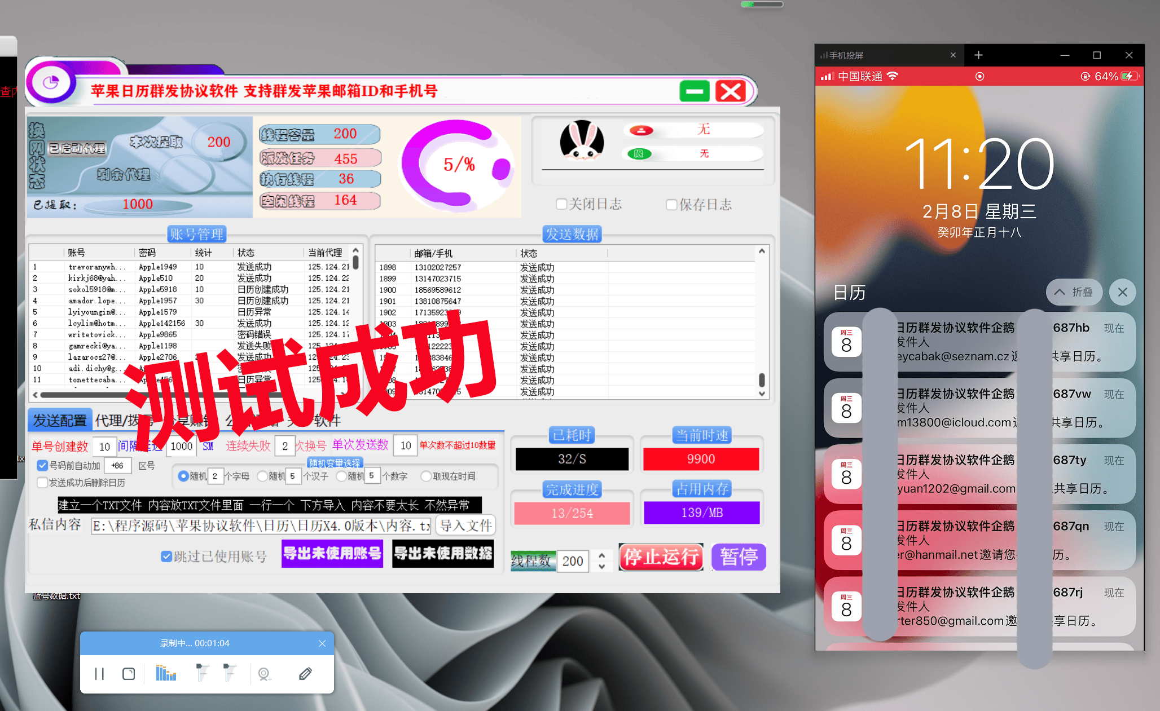Image resolution: width=1160 pixels, height=711 pixels.
Task: Close the recorder toolbar
Action: (x=322, y=643)
